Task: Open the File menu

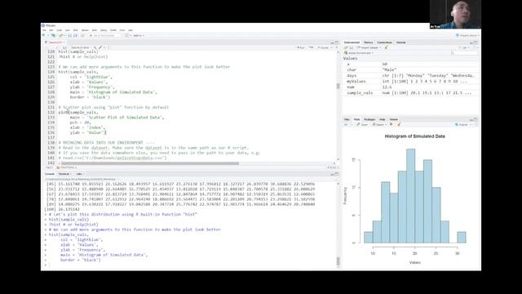Action: 44,30
